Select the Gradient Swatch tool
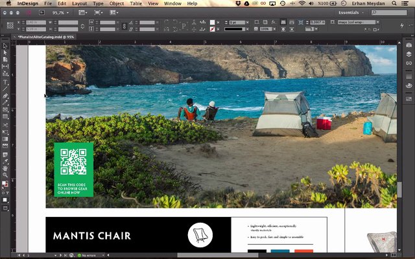Screen dimensions: 415x259 pos(5,139)
